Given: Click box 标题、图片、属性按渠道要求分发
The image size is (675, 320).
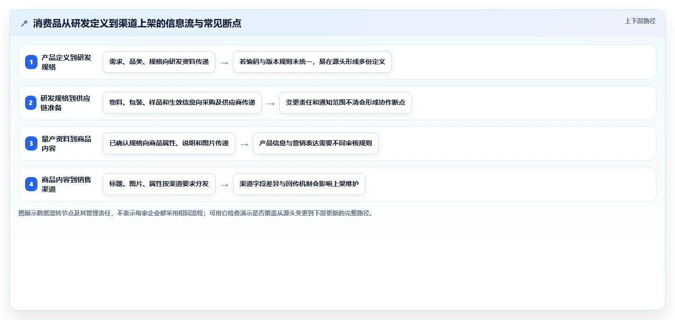Looking at the screenshot, I should coord(159,184).
